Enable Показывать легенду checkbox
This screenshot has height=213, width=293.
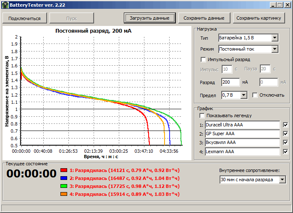click(x=202, y=115)
